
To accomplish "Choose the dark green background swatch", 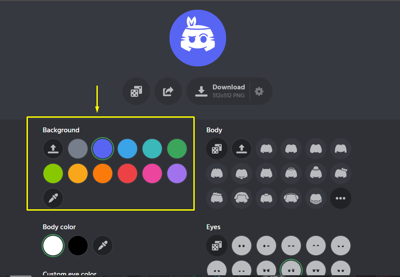I will 177,148.
